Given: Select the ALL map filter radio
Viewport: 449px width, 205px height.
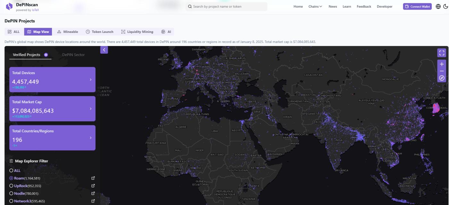Looking at the screenshot, I should (11, 170).
